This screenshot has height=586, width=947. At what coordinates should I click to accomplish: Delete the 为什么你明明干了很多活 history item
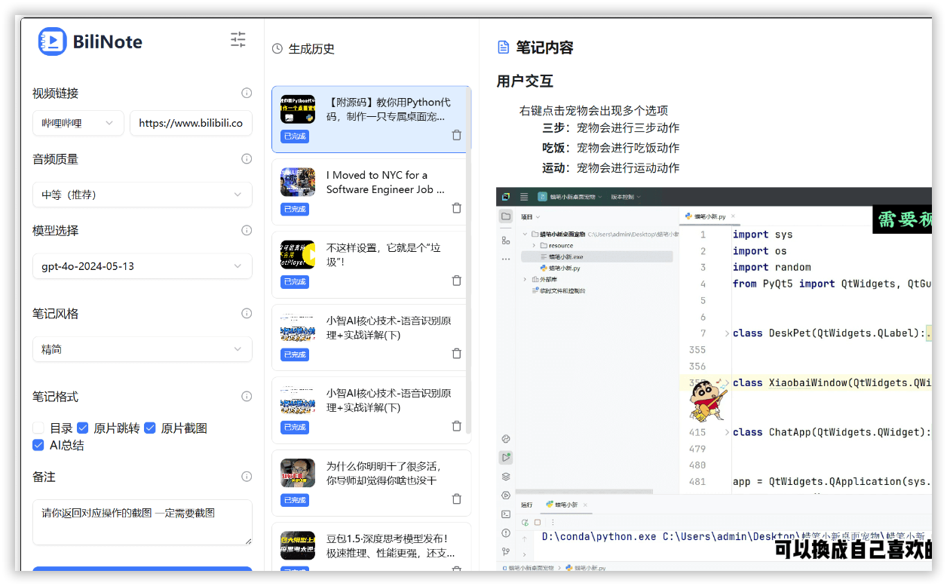point(456,499)
